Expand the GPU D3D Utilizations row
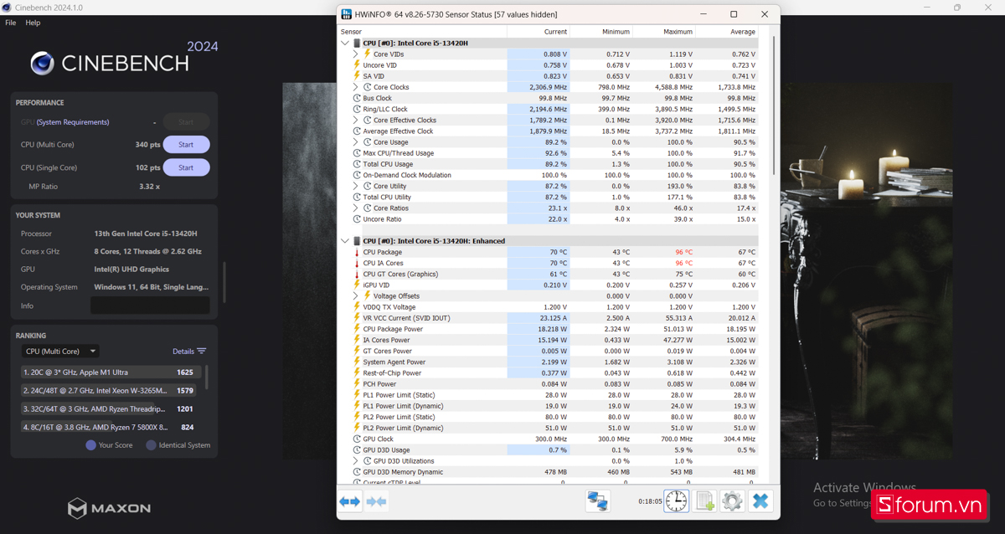Screen dimensions: 1005x534 coord(356,461)
